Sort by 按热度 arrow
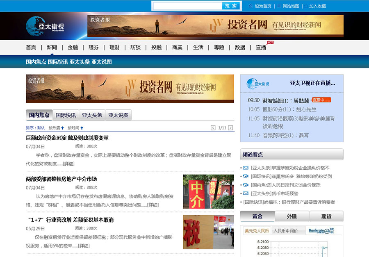 click(x=63, y=128)
